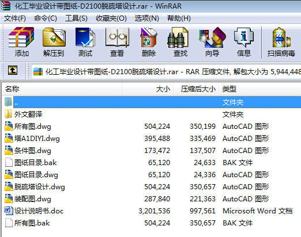301x237 pixels.
Task: Click the 塔A1DIYI.dwg file icon
Action: 9,138
